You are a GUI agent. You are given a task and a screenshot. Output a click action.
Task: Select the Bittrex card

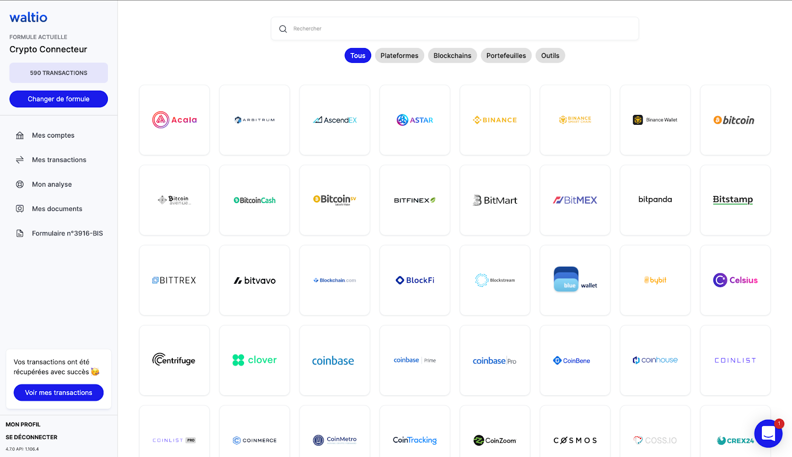tap(174, 280)
